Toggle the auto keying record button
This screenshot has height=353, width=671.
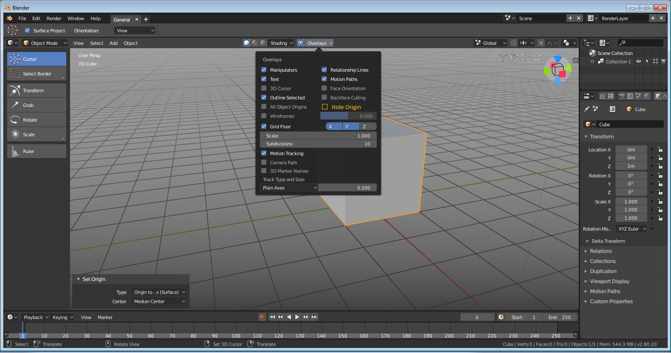coord(262,317)
